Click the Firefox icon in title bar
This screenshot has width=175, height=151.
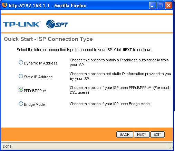point(4,5)
